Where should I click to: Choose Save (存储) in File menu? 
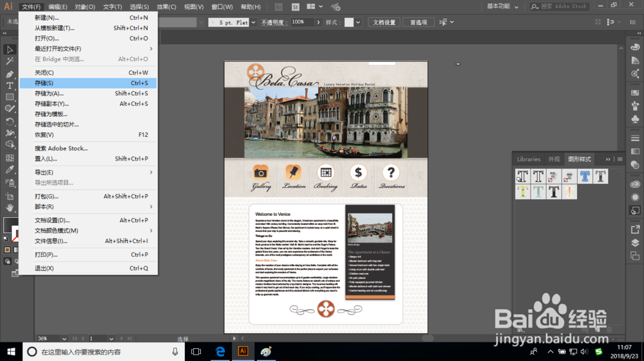click(88, 83)
